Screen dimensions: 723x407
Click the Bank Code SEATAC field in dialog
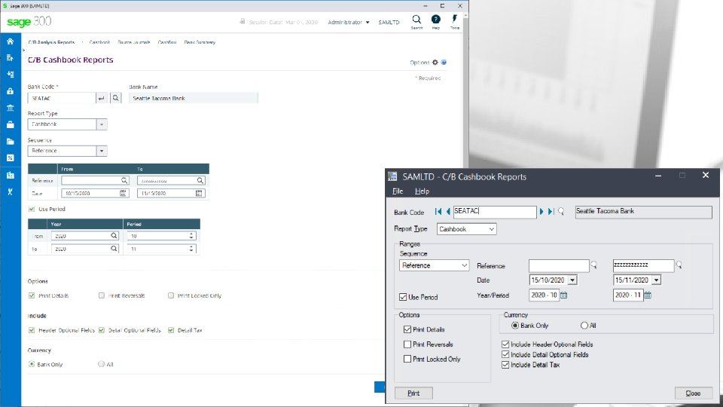pyautogui.click(x=494, y=211)
